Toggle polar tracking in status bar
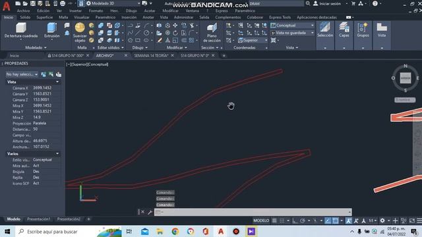 coord(303,221)
